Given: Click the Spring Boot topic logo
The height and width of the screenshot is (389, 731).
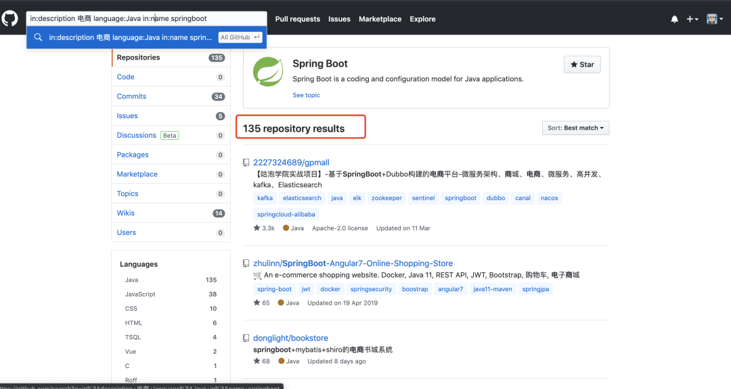Looking at the screenshot, I should point(268,72).
